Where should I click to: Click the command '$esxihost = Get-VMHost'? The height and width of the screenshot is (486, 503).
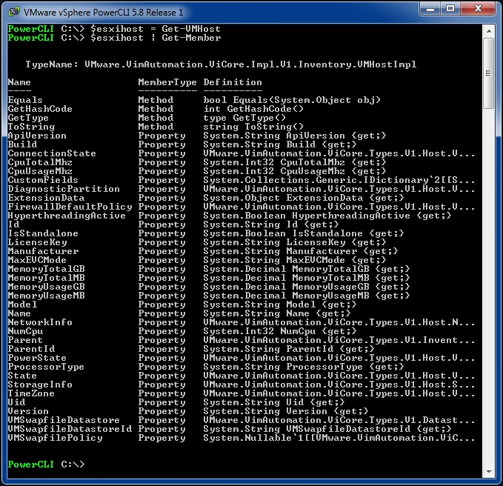point(156,29)
